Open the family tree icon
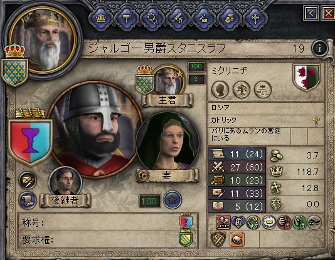This screenshot has height=260, width=335. pyautogui.click(x=242, y=90)
